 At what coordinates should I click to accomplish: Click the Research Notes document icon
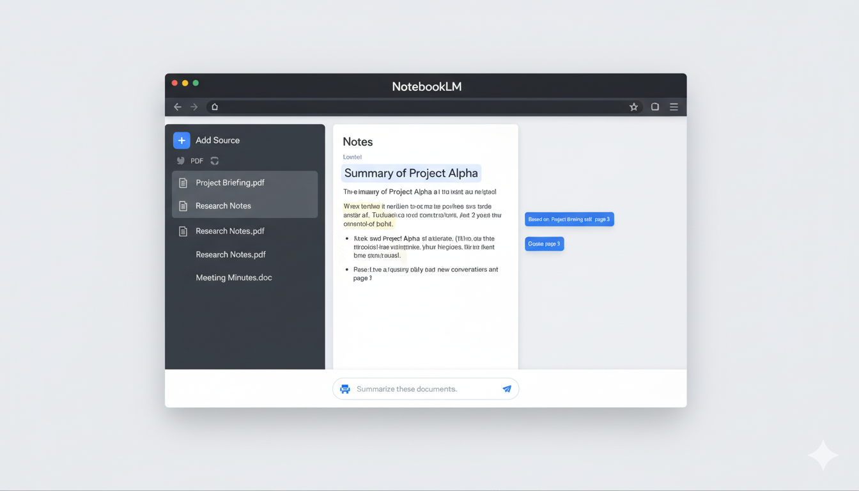(x=183, y=206)
